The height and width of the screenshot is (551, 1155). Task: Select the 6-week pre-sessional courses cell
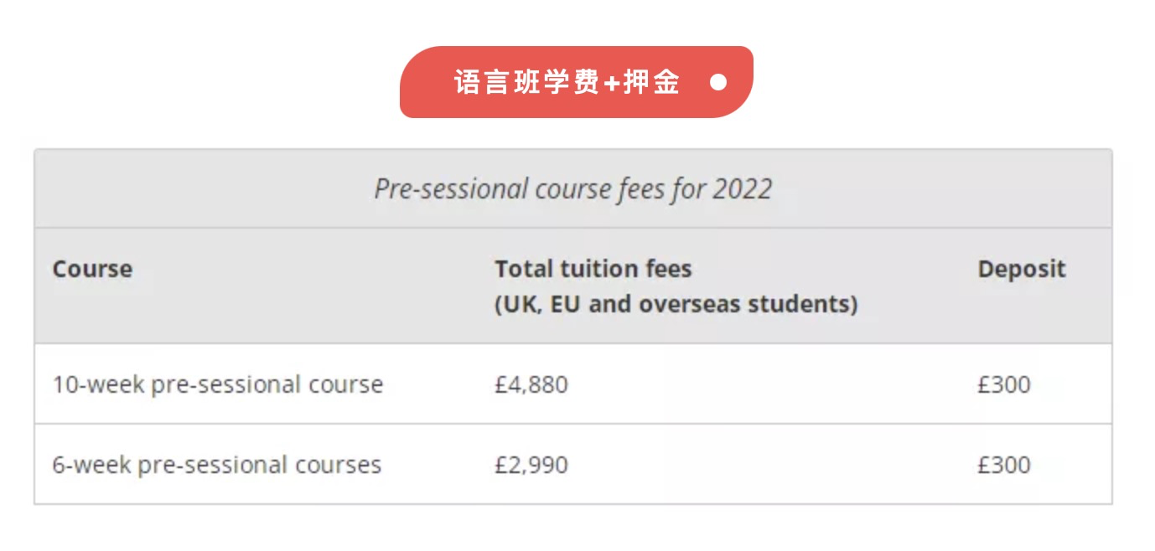click(x=216, y=465)
